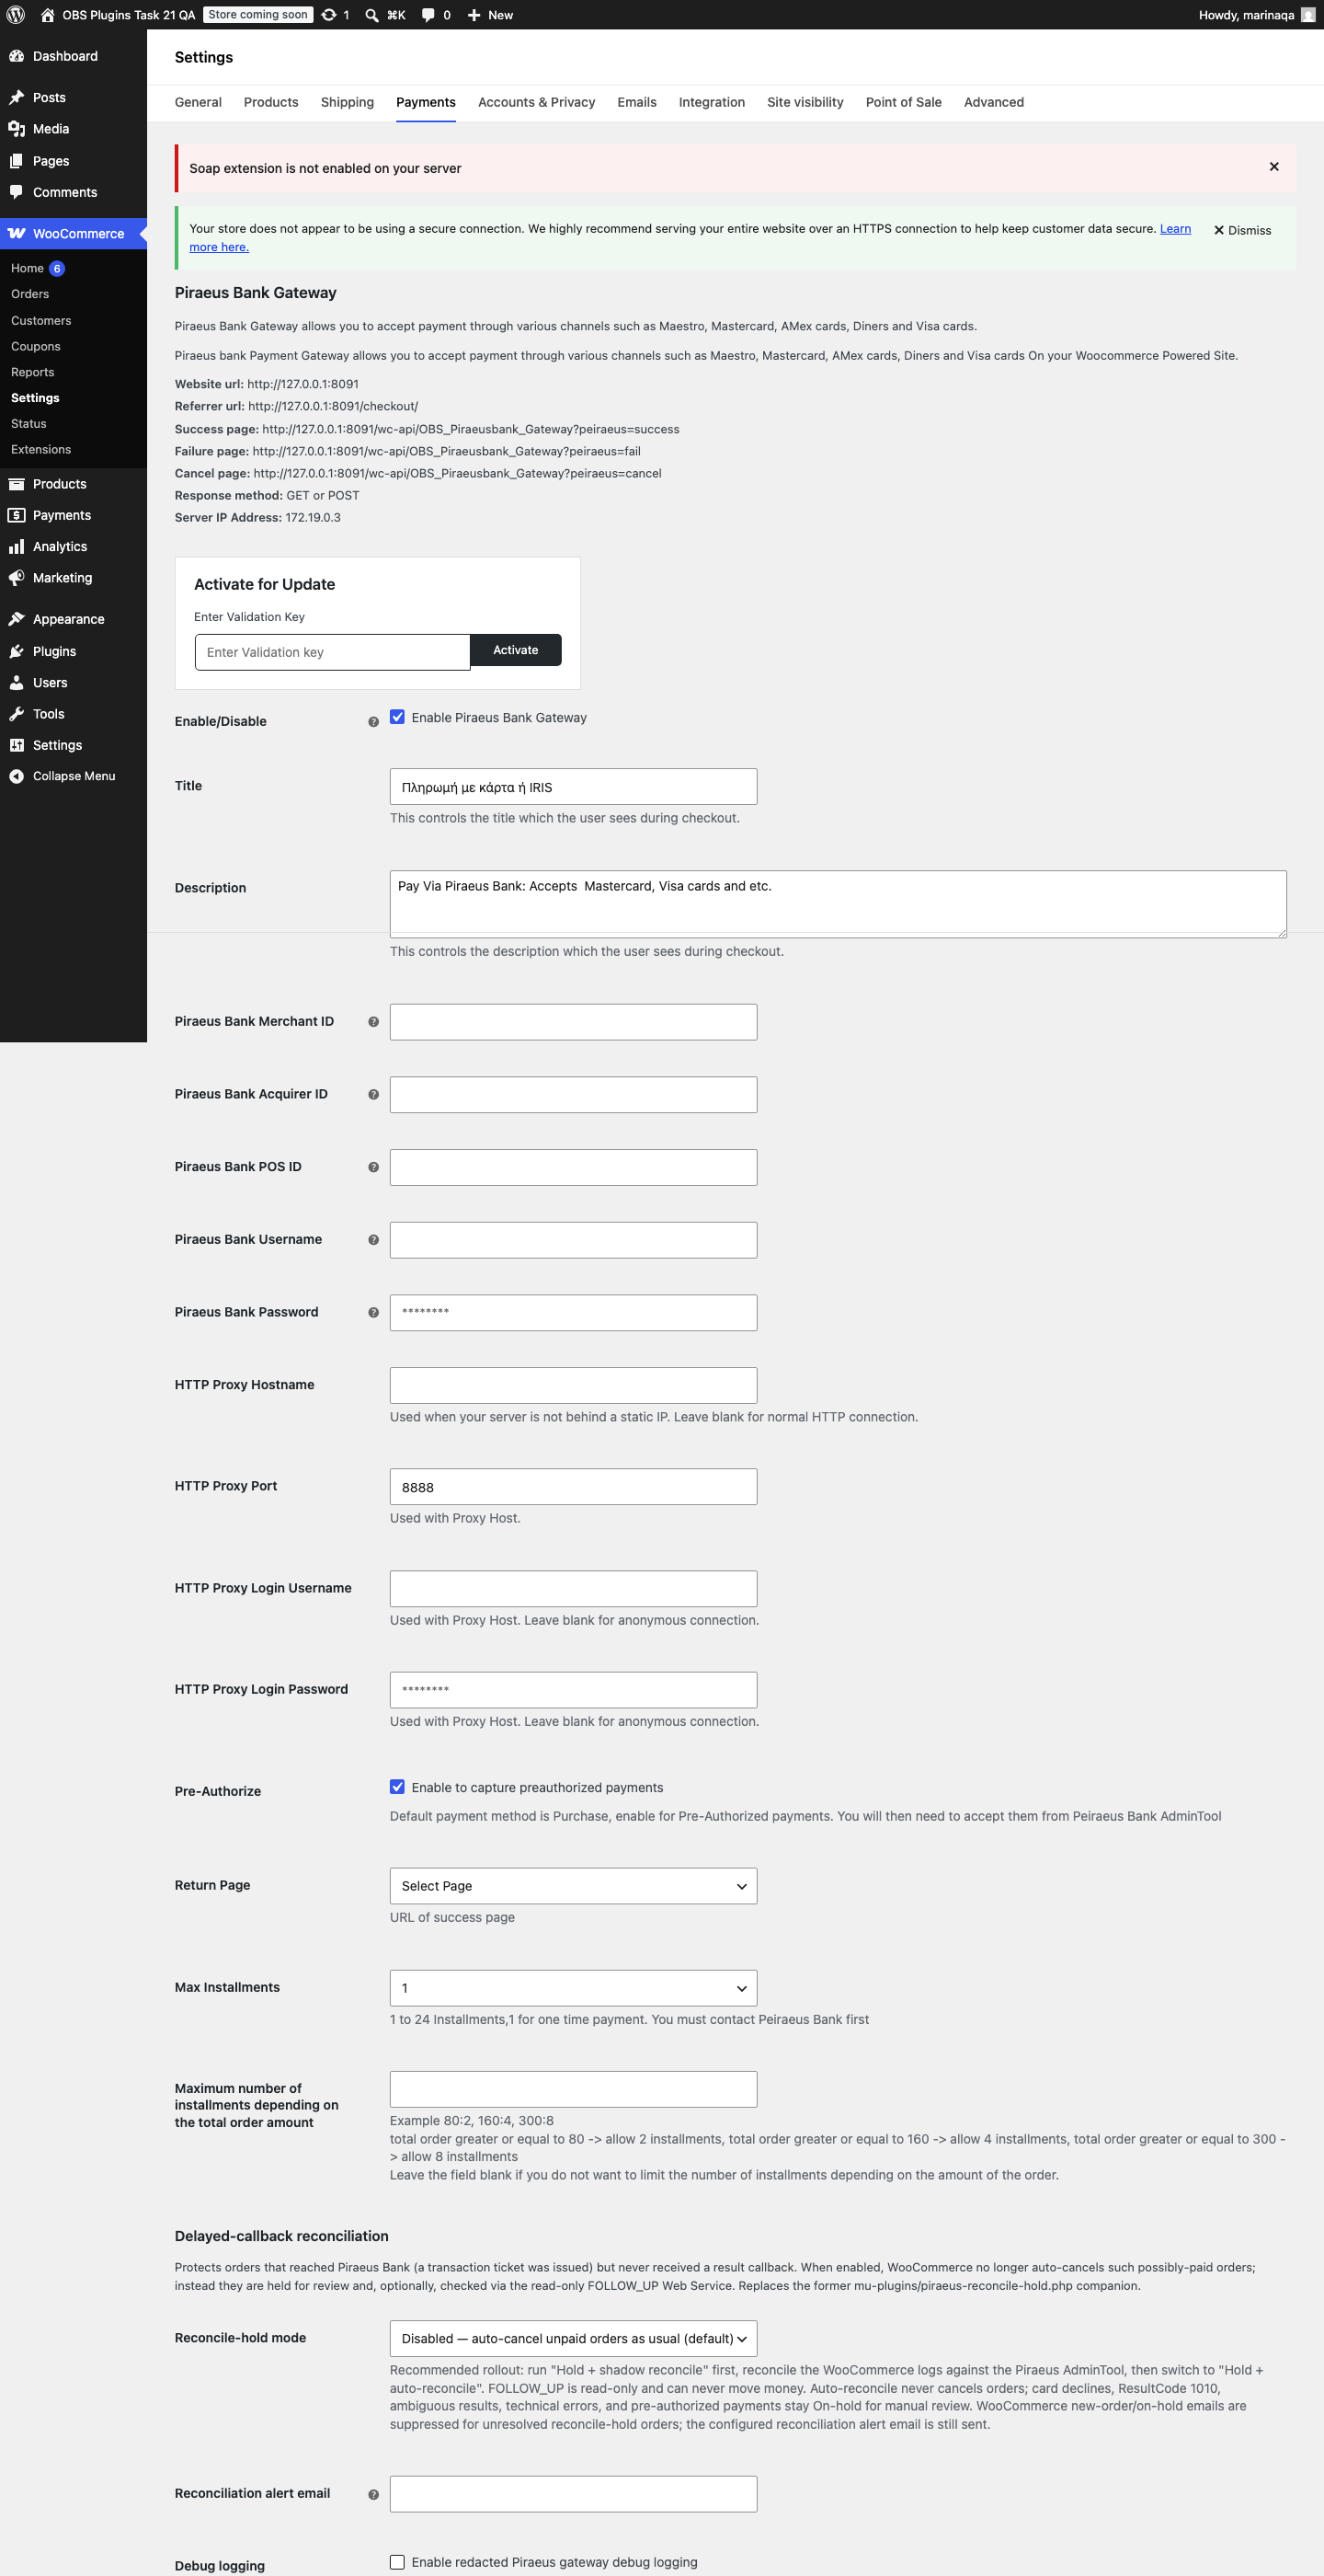The width and height of the screenshot is (1324, 2576).
Task: Toggle Enable Piraeus Bank Gateway checkbox
Action: (x=396, y=717)
